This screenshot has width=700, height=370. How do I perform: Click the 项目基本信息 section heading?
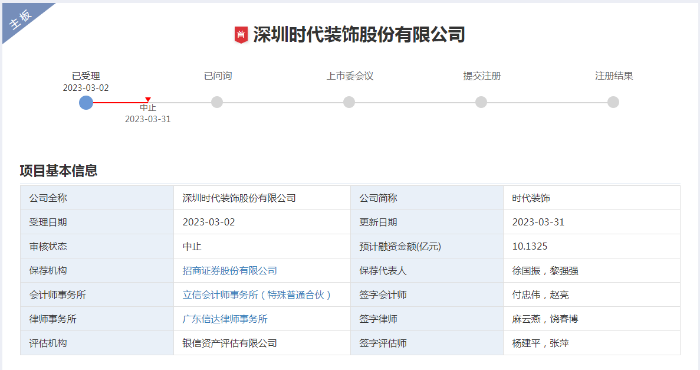point(58,171)
